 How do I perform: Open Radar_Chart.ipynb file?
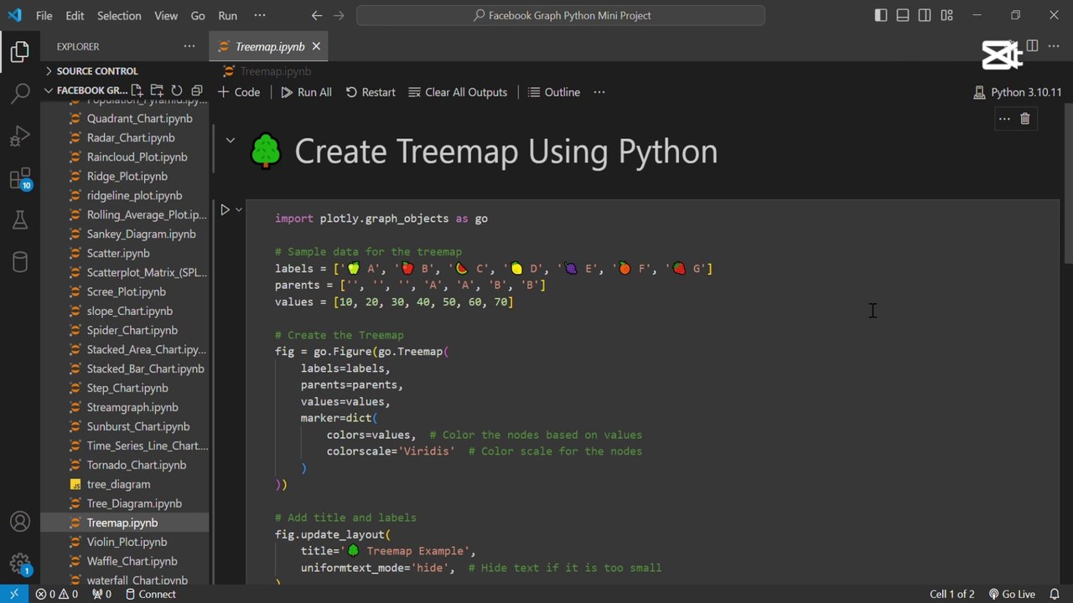click(131, 137)
